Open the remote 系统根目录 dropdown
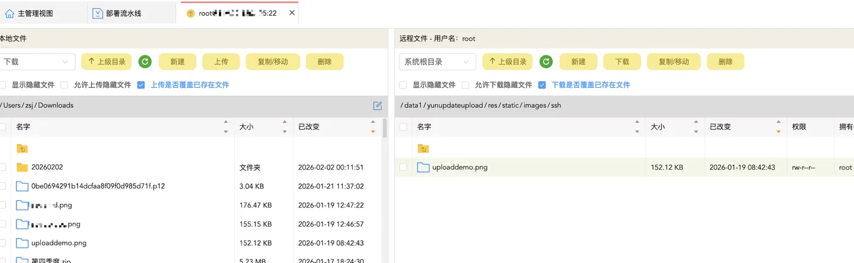The width and height of the screenshot is (854, 263). pyautogui.click(x=437, y=62)
